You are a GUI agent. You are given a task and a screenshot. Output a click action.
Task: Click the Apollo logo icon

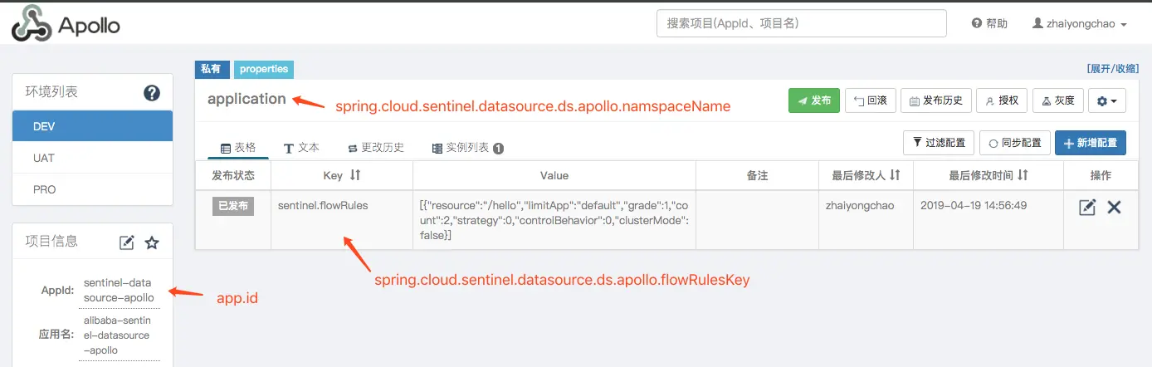coord(32,25)
